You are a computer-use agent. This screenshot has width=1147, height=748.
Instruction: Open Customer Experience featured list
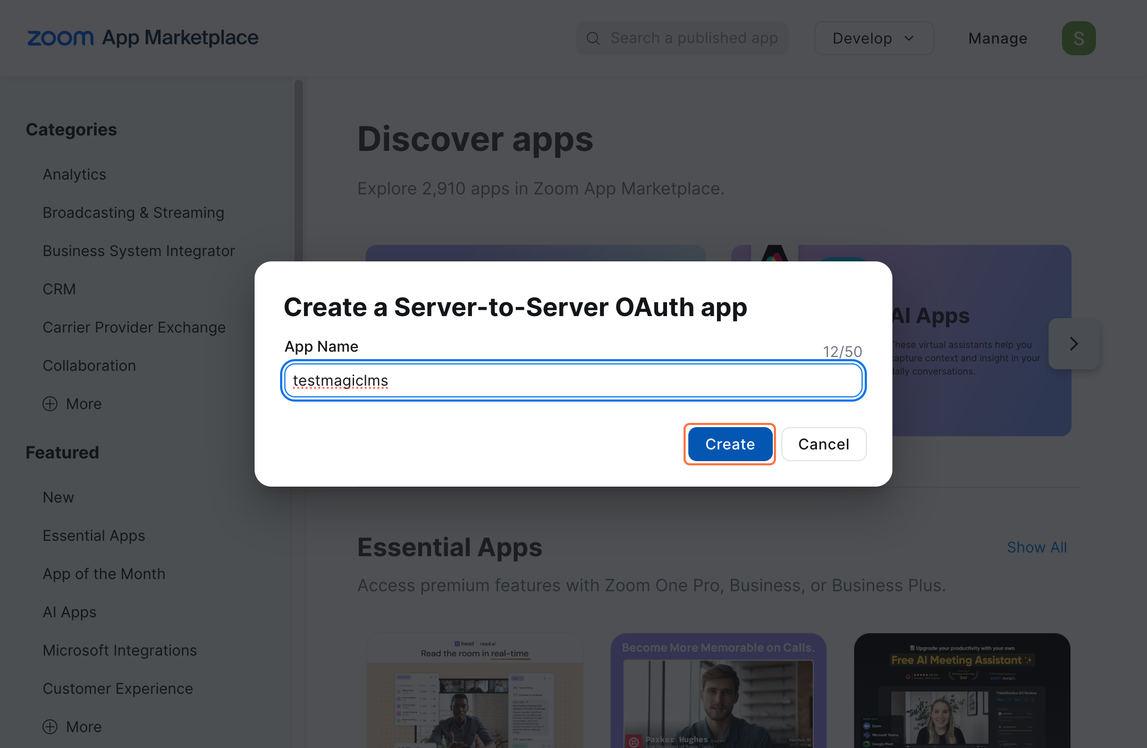(x=118, y=688)
